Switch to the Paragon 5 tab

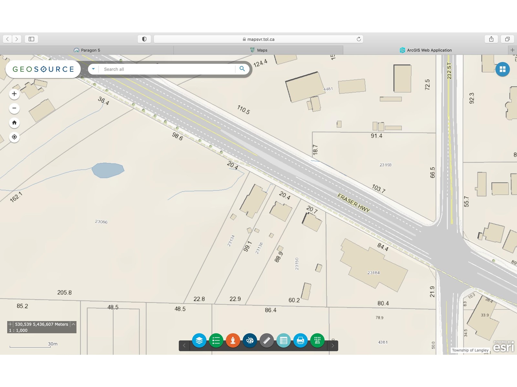pyautogui.click(x=87, y=50)
